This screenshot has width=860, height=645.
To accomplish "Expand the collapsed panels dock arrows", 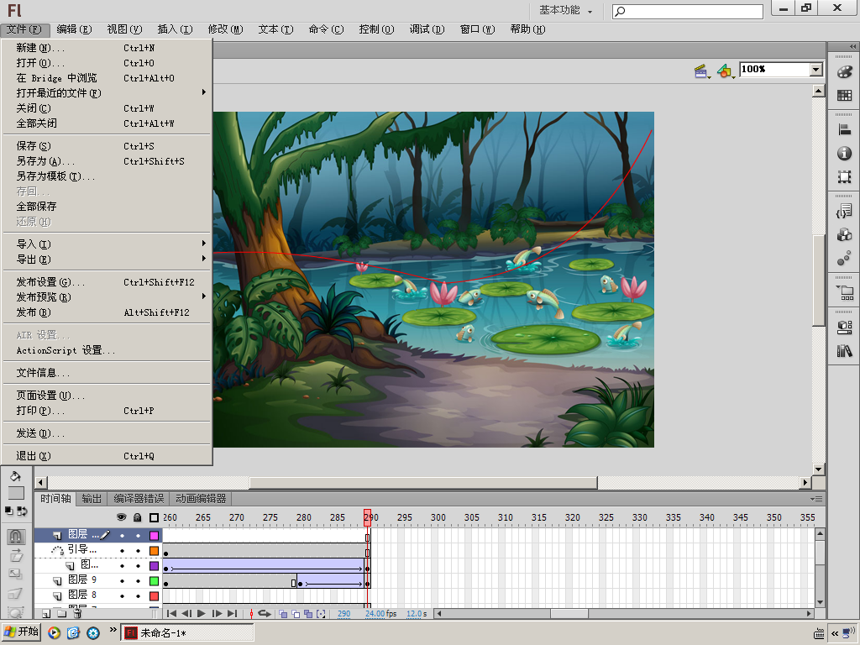I will pyautogui.click(x=853, y=47).
